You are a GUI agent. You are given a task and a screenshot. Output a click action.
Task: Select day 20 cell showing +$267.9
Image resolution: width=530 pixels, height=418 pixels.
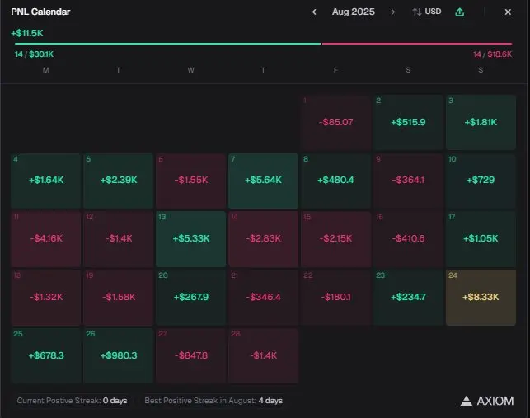191,298
